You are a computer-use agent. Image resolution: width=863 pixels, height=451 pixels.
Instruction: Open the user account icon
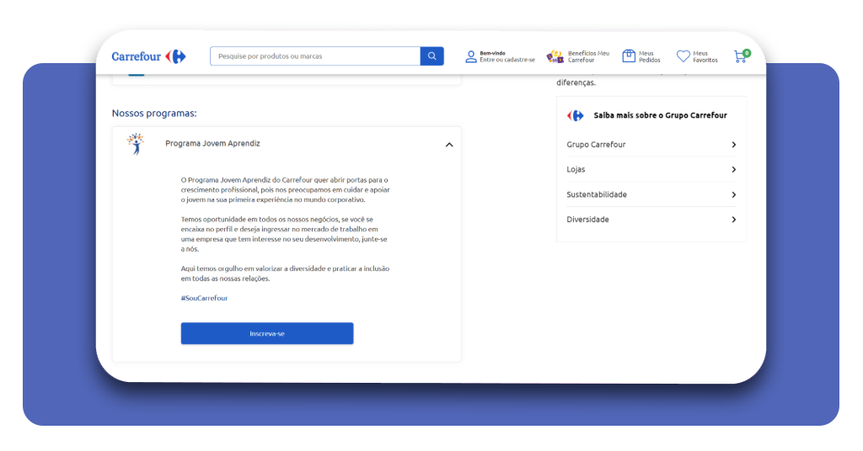(470, 56)
